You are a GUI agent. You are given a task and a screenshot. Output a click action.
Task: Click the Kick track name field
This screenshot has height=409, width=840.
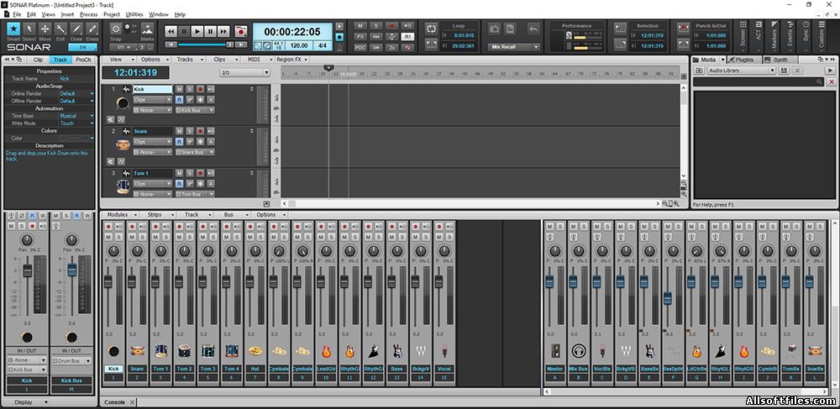[x=153, y=89]
